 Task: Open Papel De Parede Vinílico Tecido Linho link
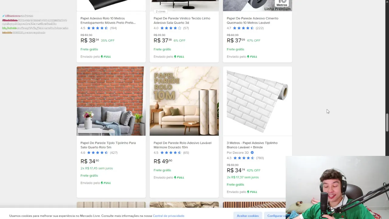coord(182,20)
